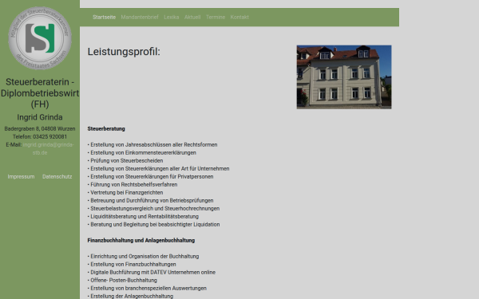Click 'Erstellung von Einkommensteuererklärungen' item
The height and width of the screenshot is (299, 479).
pyautogui.click(x=142, y=152)
